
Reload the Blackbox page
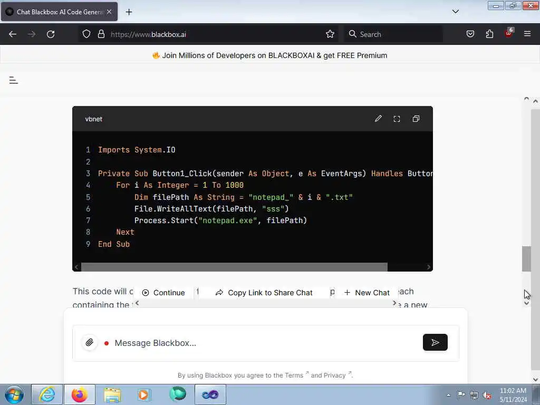coord(51,34)
